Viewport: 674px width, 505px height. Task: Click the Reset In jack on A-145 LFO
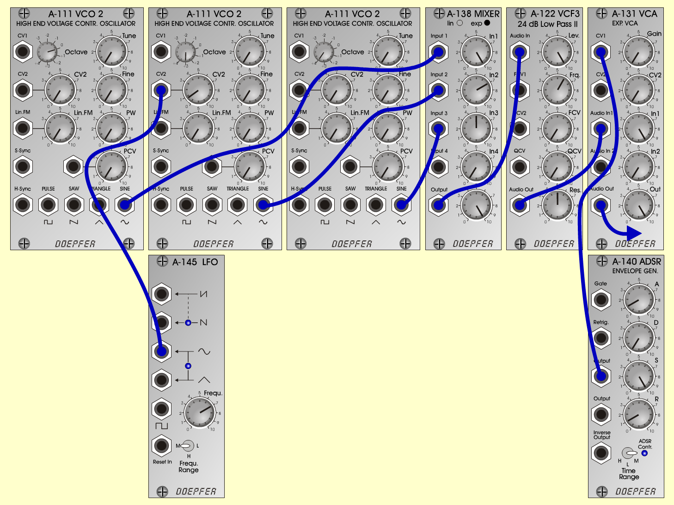point(161,446)
